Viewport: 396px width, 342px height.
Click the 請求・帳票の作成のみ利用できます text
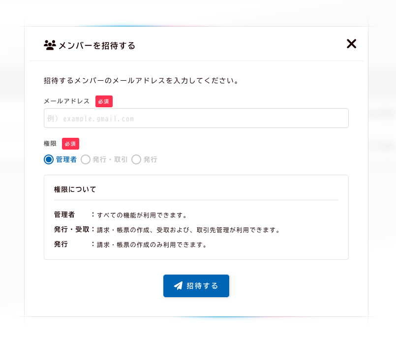152,245
